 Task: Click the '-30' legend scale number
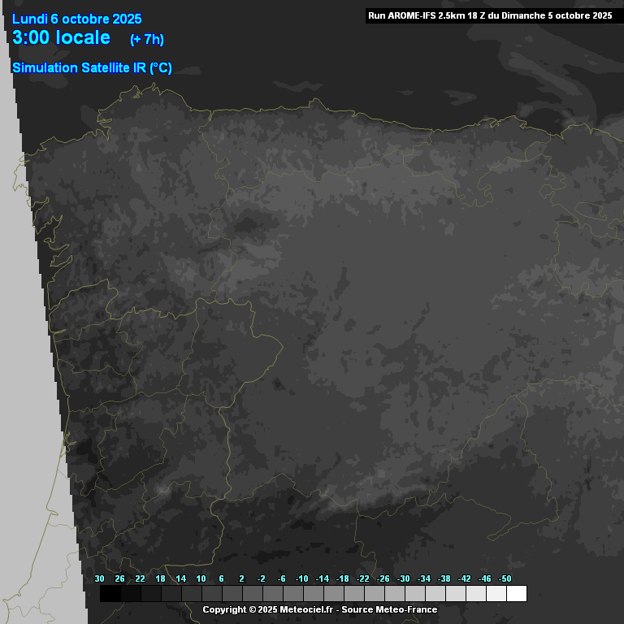(x=404, y=578)
